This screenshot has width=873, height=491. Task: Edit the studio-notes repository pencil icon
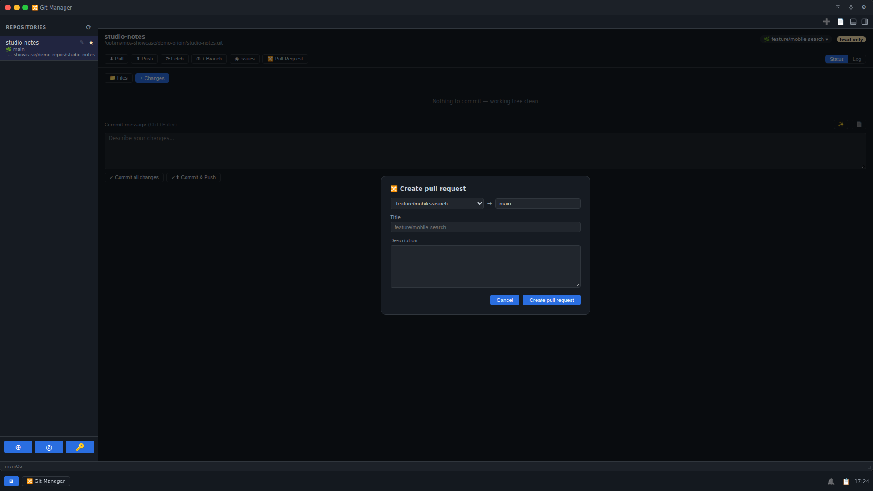[x=82, y=42]
